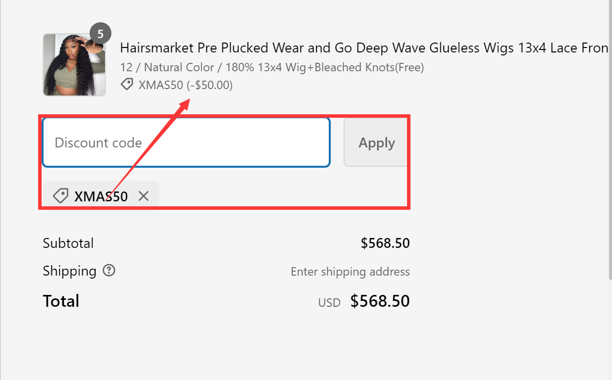Click the USD currency label

tap(329, 302)
